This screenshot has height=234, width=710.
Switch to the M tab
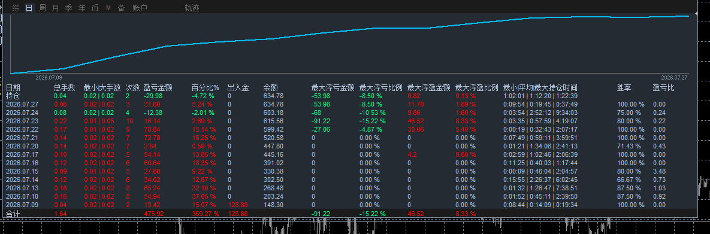pyautogui.click(x=108, y=8)
